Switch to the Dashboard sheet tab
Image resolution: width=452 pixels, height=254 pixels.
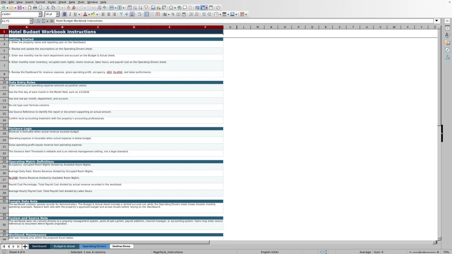[x=39, y=246]
